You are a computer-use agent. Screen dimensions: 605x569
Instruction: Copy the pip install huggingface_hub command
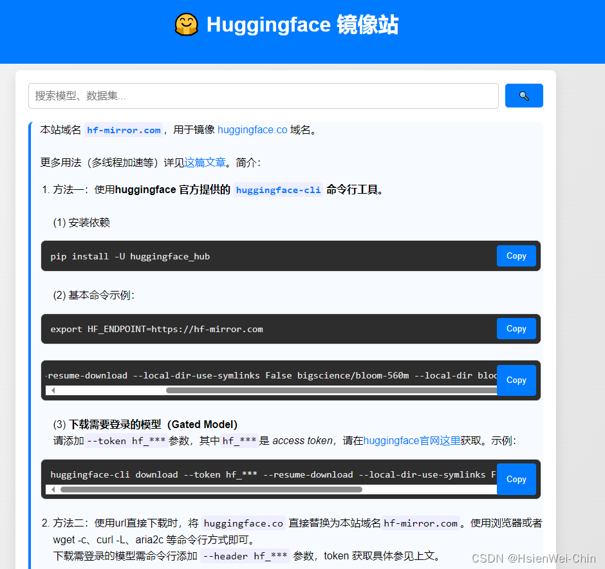tap(516, 256)
